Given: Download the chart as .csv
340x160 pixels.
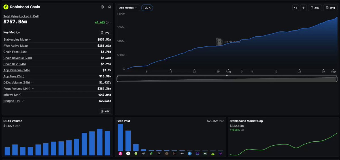Looking at the screenshot, I should point(315,8).
